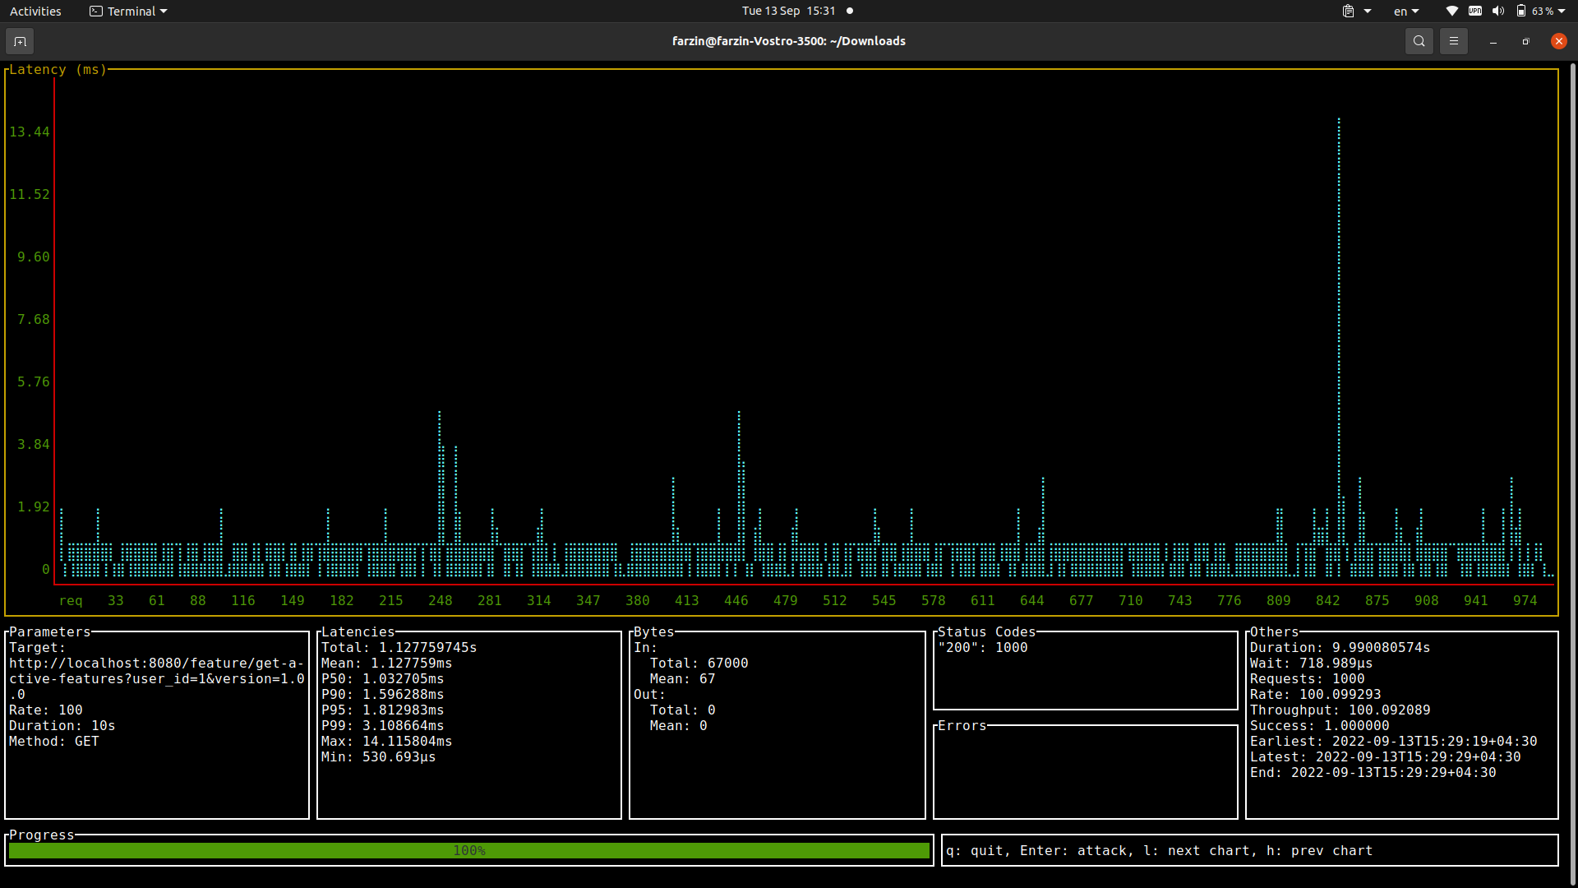
Task: Click the date and time clock
Action: tap(788, 12)
